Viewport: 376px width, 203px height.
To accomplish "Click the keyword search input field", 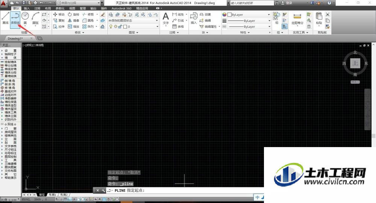I will pyautogui.click(x=251, y=3).
